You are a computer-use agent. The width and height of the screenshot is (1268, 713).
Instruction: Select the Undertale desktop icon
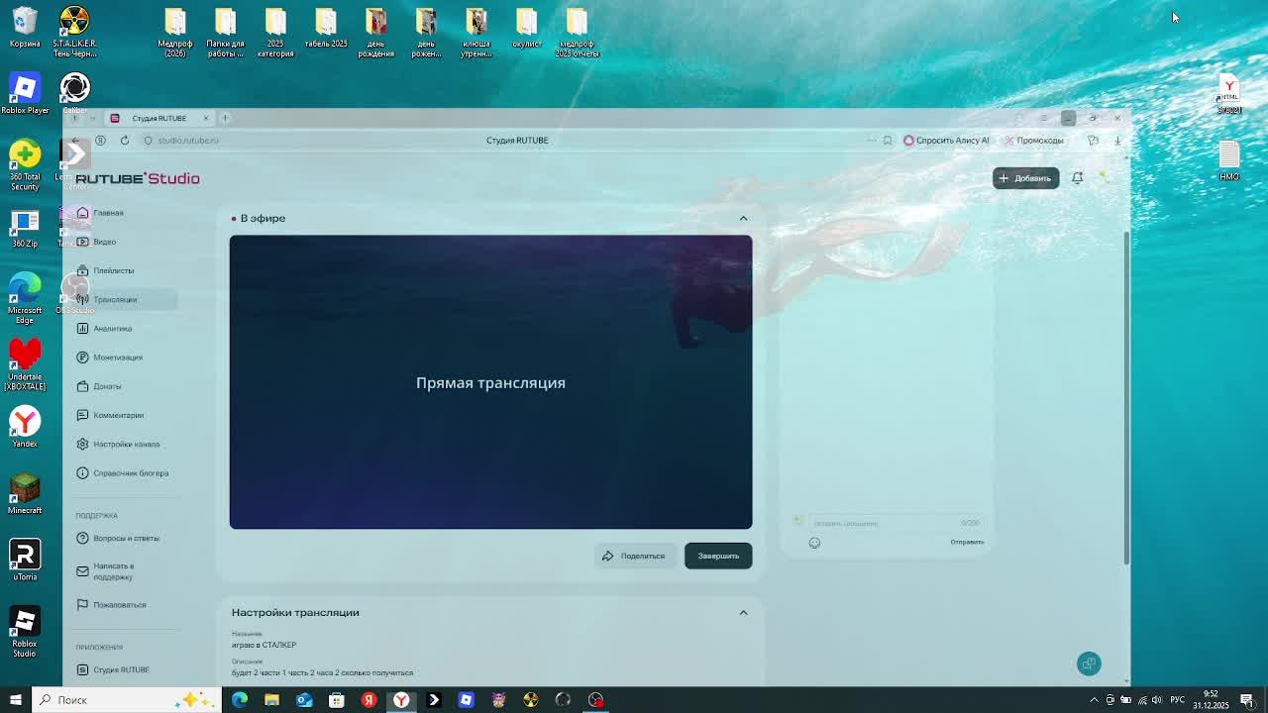(x=25, y=364)
